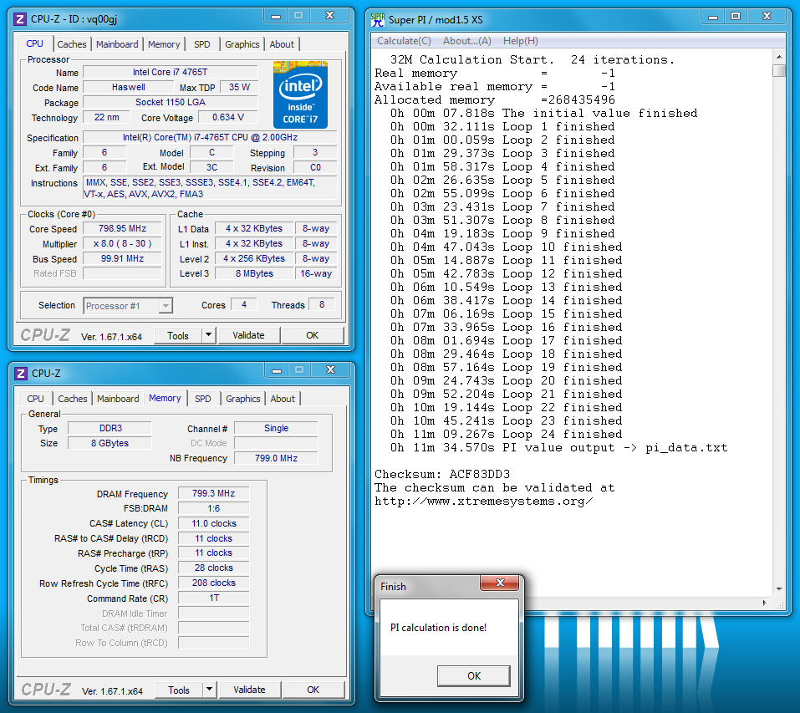Open SPD tab in top CPU-Z window
The height and width of the screenshot is (713, 800).
coord(202,44)
